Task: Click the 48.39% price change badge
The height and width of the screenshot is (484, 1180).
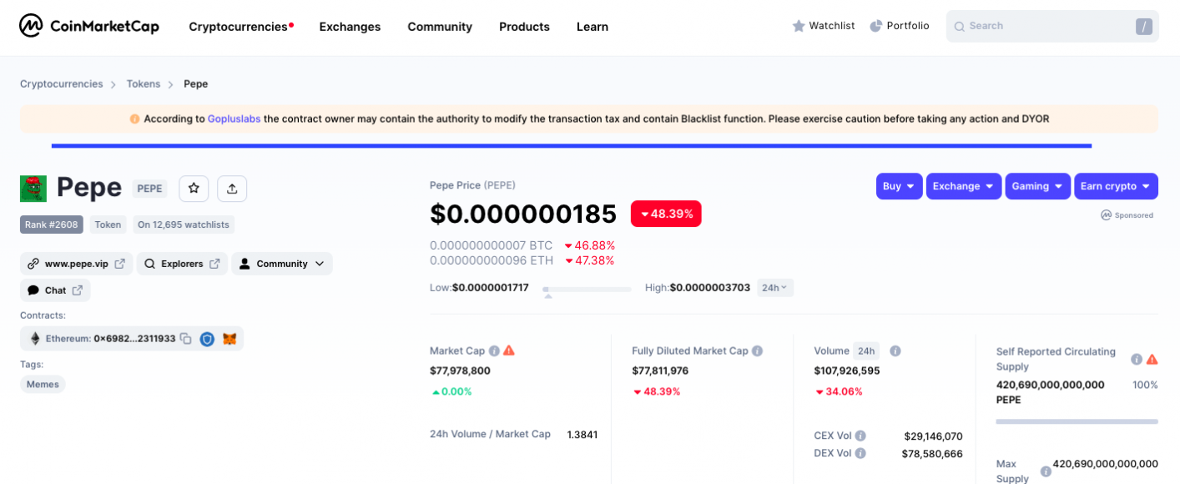Action: (x=666, y=214)
